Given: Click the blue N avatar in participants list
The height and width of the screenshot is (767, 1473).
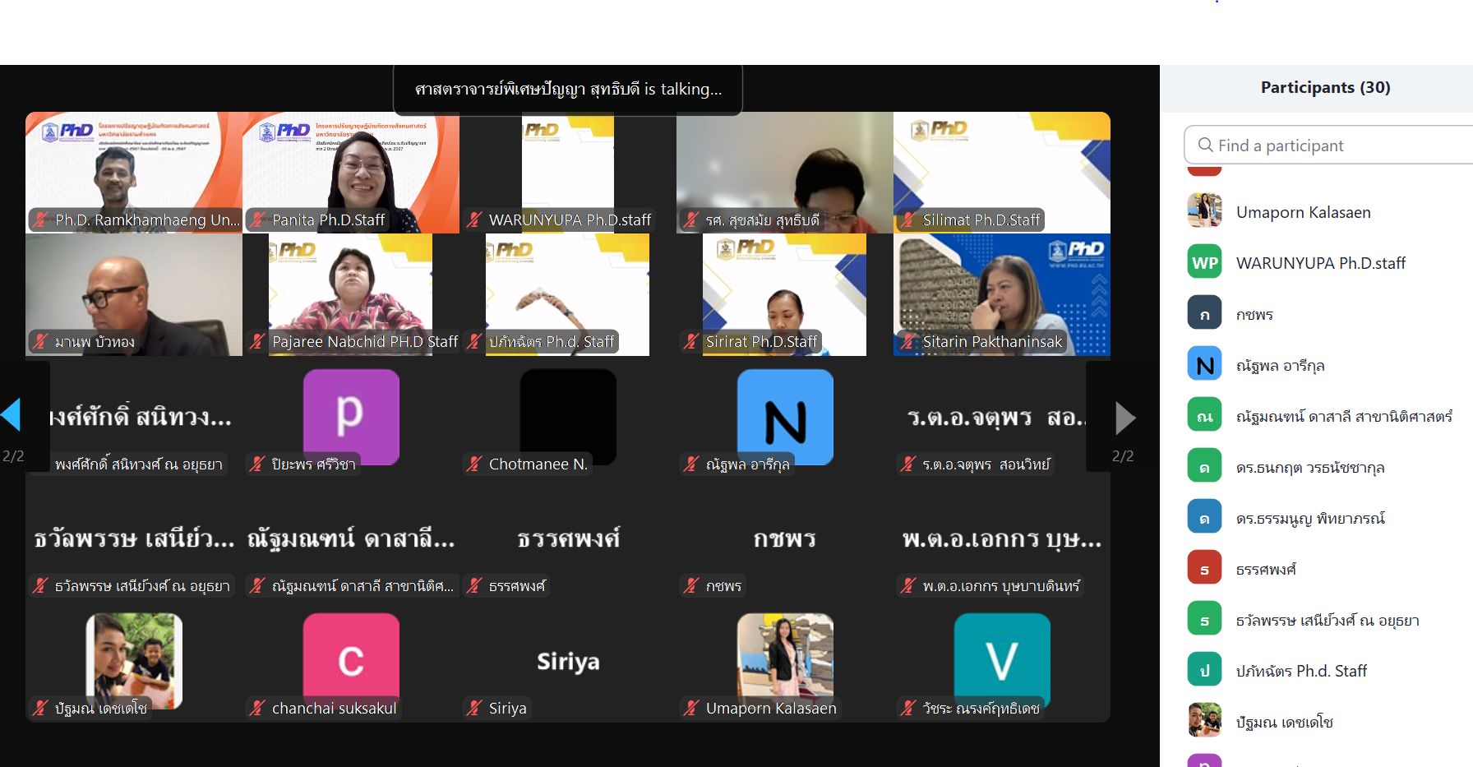Looking at the screenshot, I should (1204, 364).
